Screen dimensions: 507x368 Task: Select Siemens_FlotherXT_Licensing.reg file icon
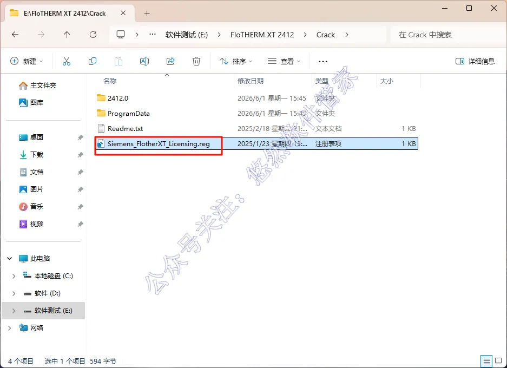(101, 143)
